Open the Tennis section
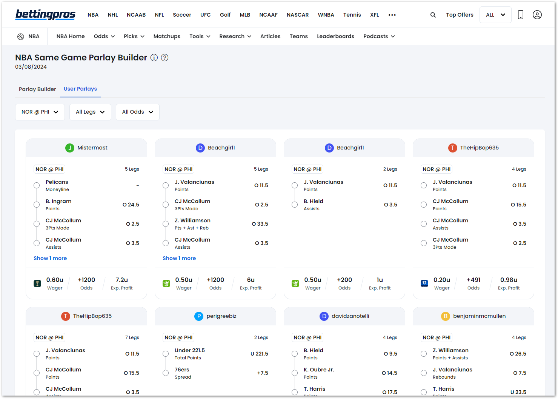Viewport: 558px width, 399px height. coord(352,15)
